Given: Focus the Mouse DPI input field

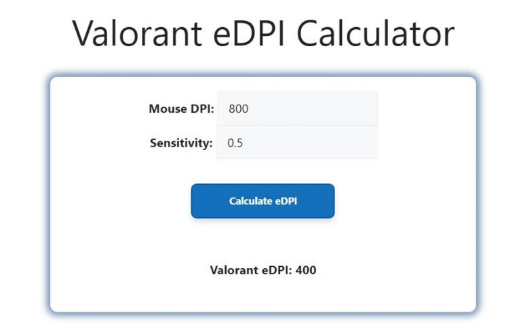Looking at the screenshot, I should [x=297, y=109].
